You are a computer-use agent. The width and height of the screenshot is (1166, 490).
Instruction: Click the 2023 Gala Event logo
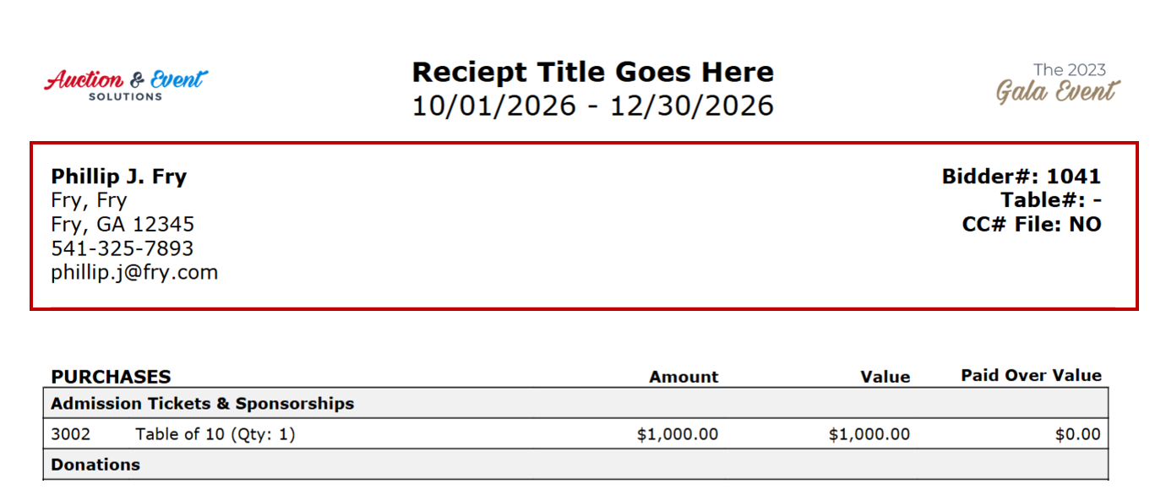pyautogui.click(x=1059, y=84)
